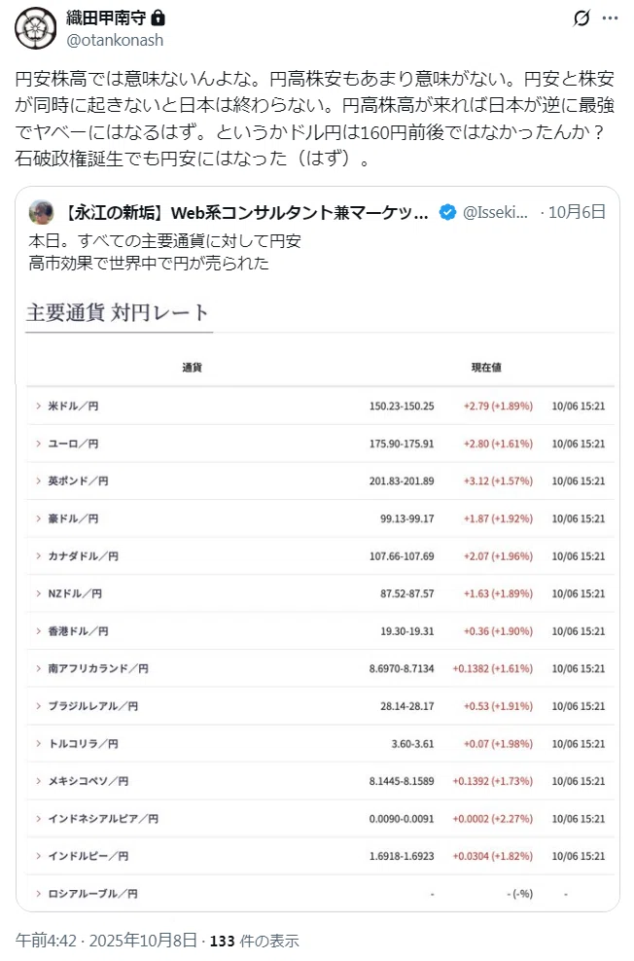This screenshot has height=961, width=634.
Task: Click the 10月6日 date of quoted tweet
Action: point(577,212)
